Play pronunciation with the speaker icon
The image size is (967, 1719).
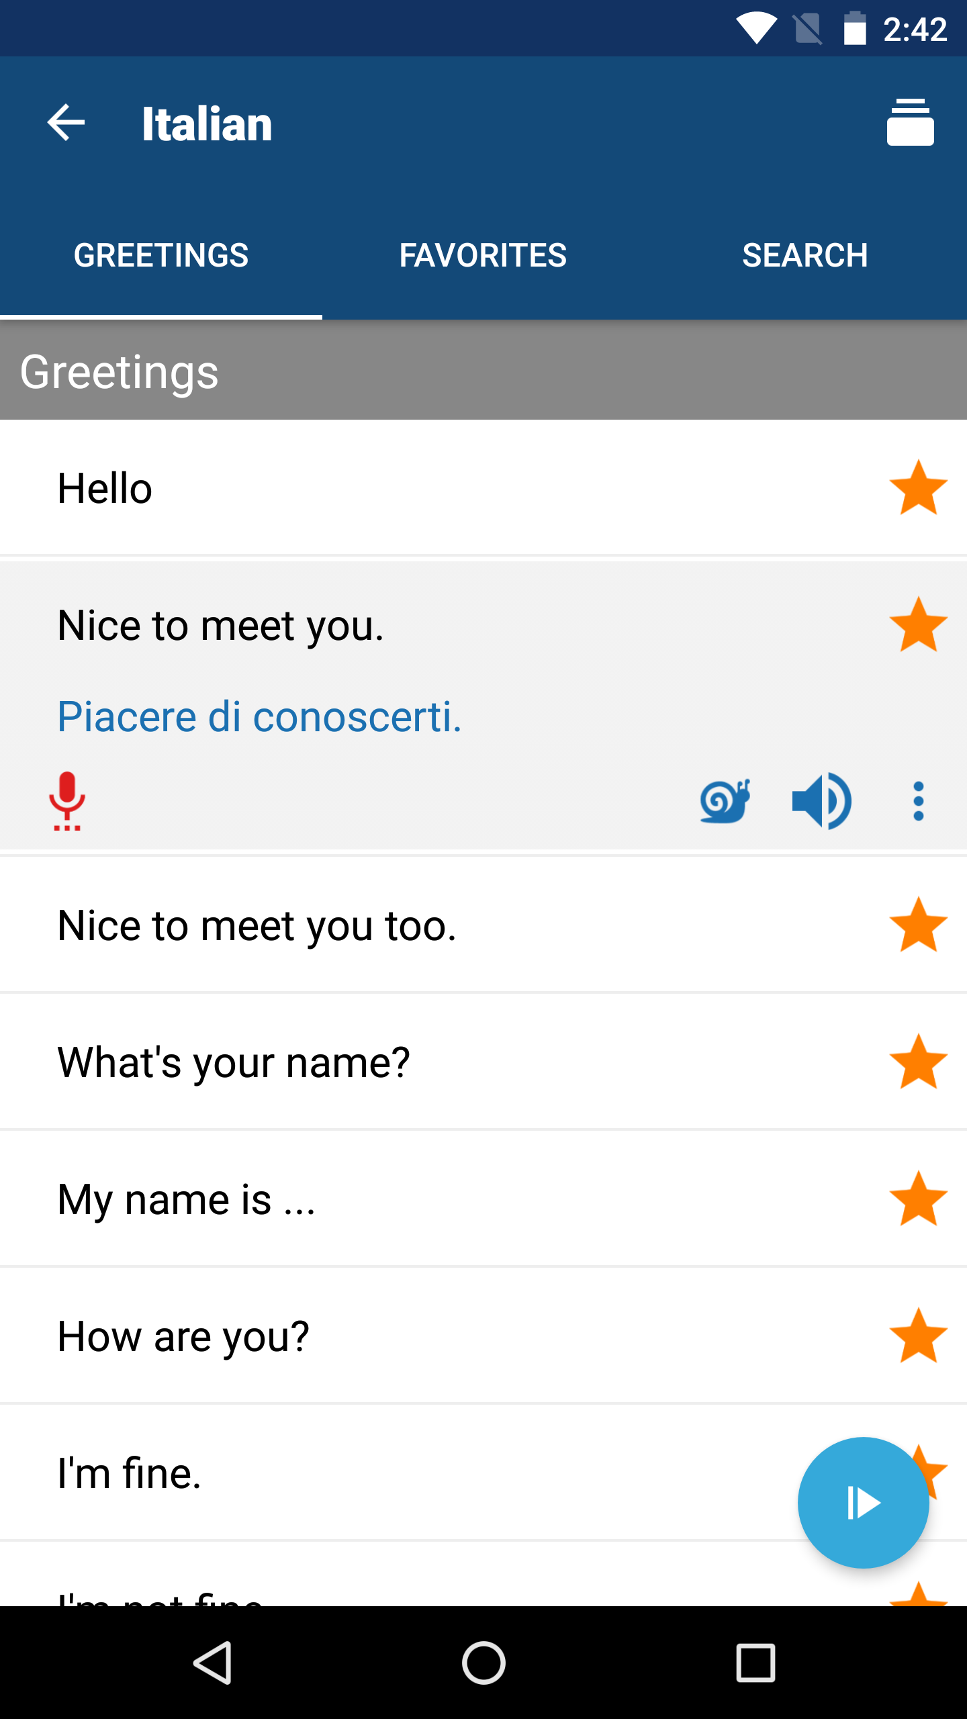pos(821,800)
